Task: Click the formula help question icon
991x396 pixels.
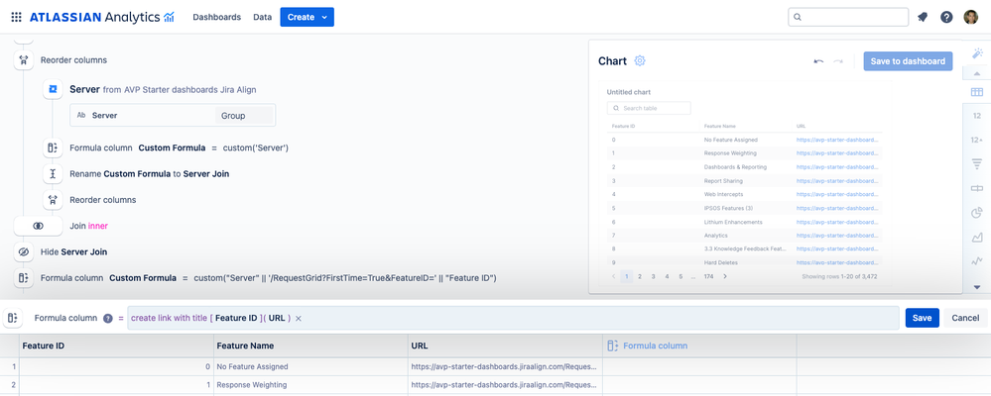Action: (107, 319)
